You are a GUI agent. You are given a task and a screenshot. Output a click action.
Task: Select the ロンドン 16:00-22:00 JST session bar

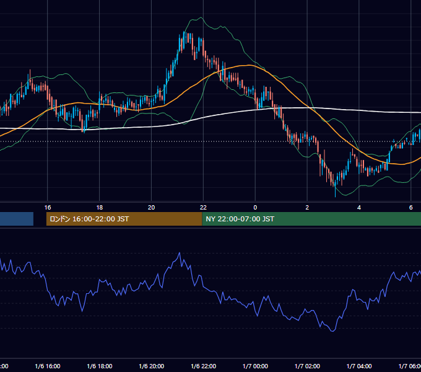(x=124, y=219)
